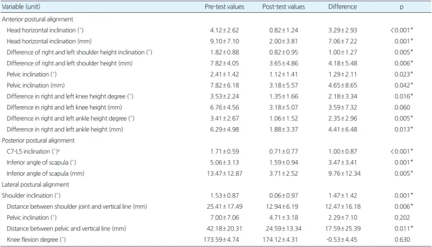Select post-test value 0.71±0.77

[x=284, y=151]
